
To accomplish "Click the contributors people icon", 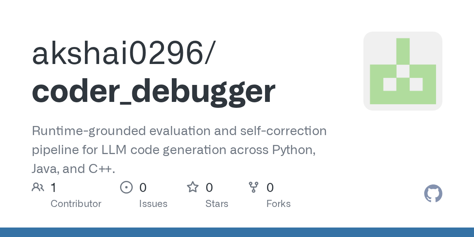I will (38, 187).
